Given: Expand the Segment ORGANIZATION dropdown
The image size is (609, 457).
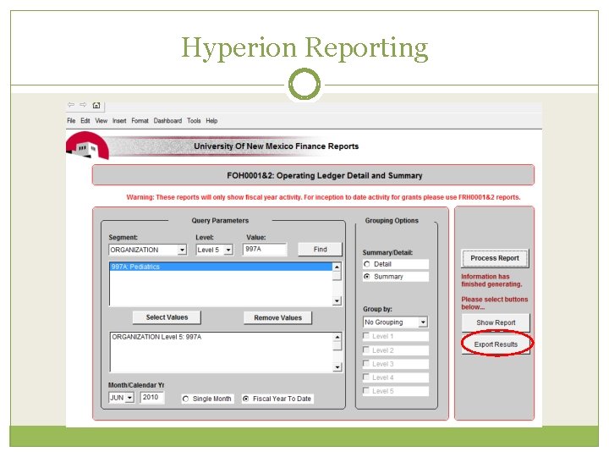Looking at the screenshot, I should (x=182, y=250).
